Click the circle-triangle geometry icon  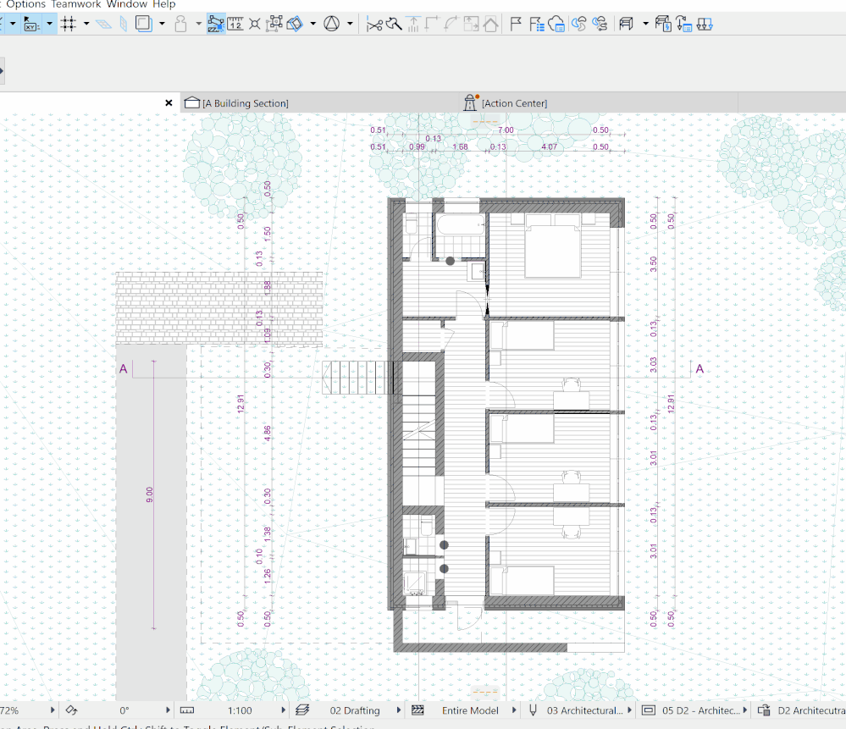click(332, 25)
